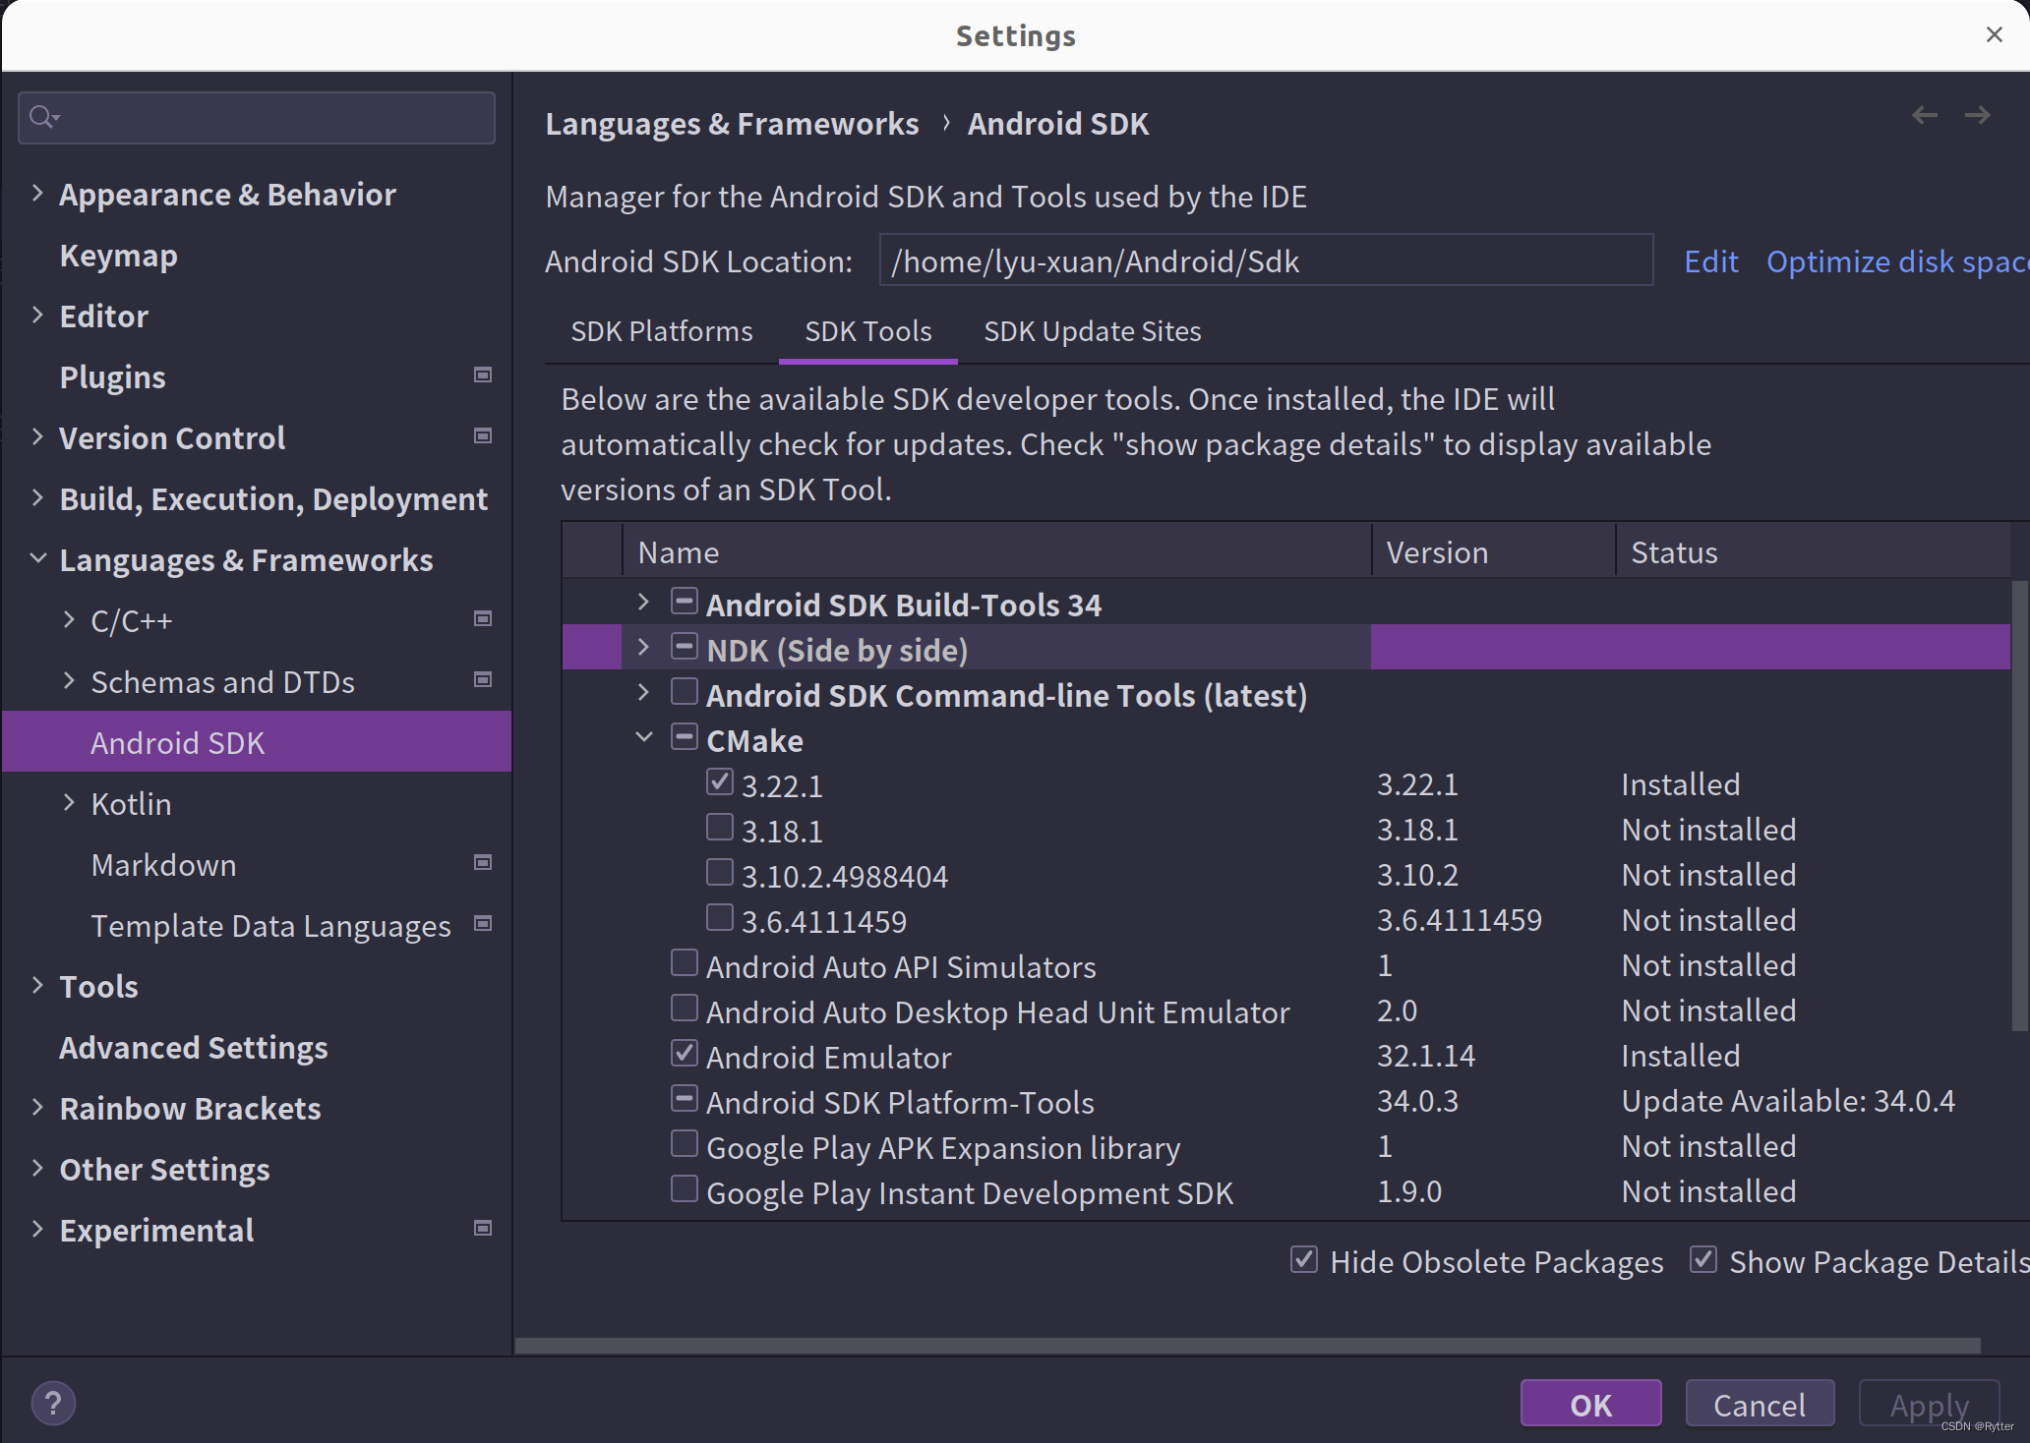The height and width of the screenshot is (1443, 2030).
Task: Click the Name column header
Action: 996,550
